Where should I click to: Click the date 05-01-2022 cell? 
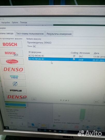tap(99, 60)
